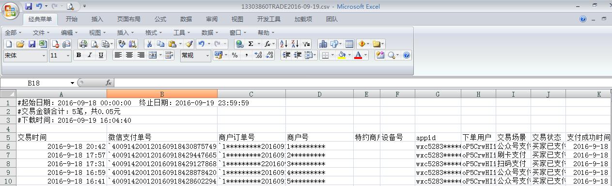Apply comma style format
The image size is (612, 186).
pyautogui.click(x=247, y=56)
